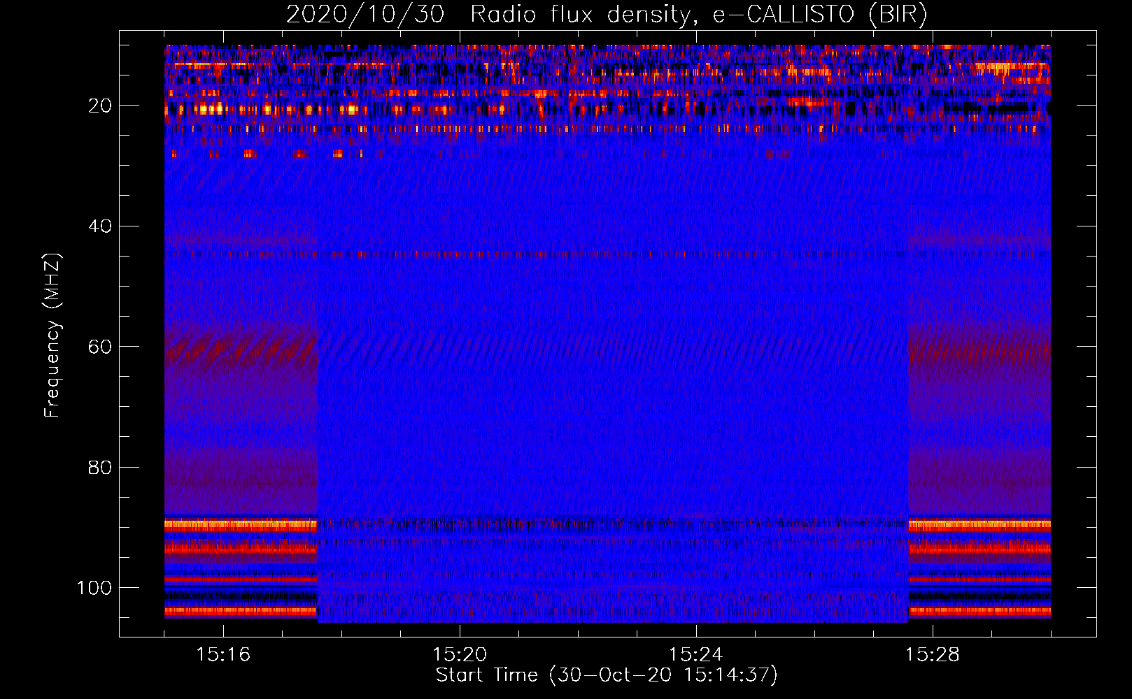Viewport: 1132px width, 699px height.
Task: Click the '20' frequency tick label
Action: (x=100, y=106)
